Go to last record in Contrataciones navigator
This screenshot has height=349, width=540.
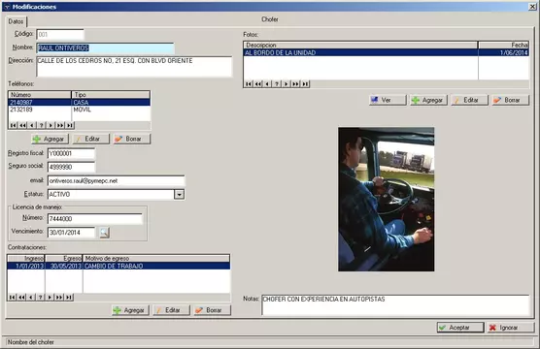[69, 297]
